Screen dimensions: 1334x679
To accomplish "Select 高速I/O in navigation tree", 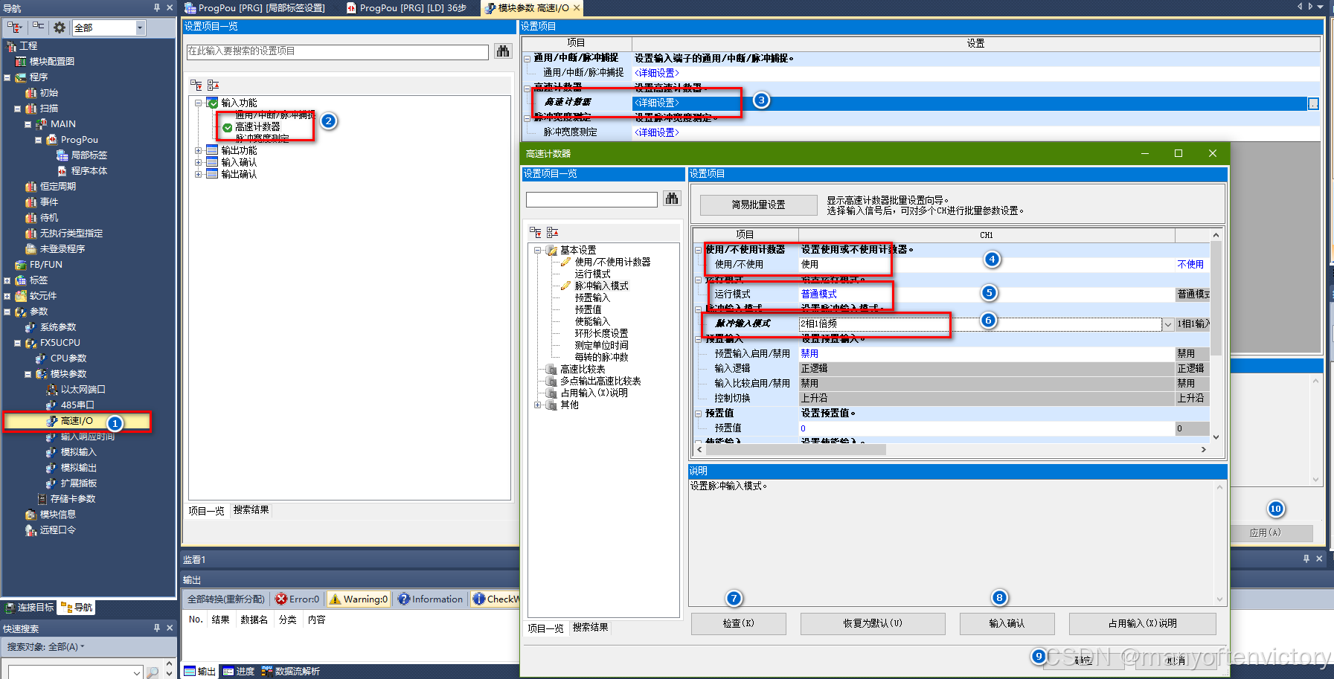I will coord(77,421).
